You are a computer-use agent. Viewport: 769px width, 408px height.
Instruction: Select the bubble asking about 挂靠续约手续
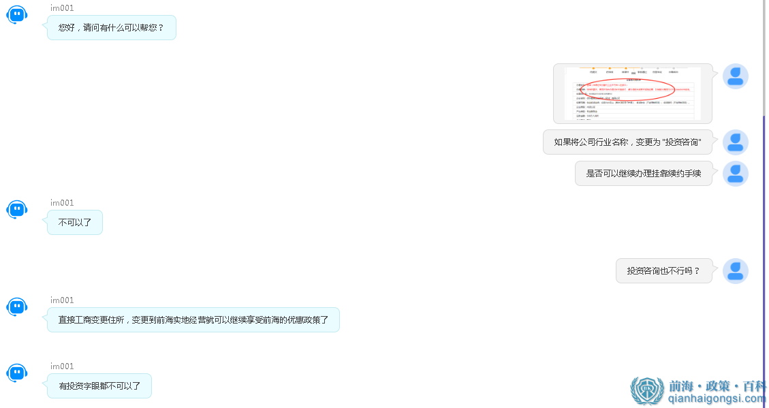click(x=643, y=174)
